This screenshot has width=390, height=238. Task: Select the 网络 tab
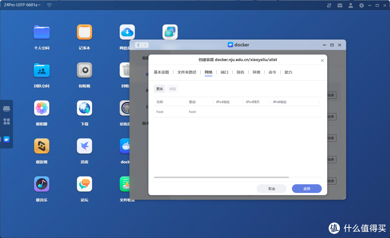point(208,72)
